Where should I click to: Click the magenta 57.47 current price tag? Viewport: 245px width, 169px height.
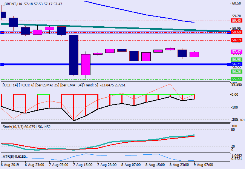[236, 52]
